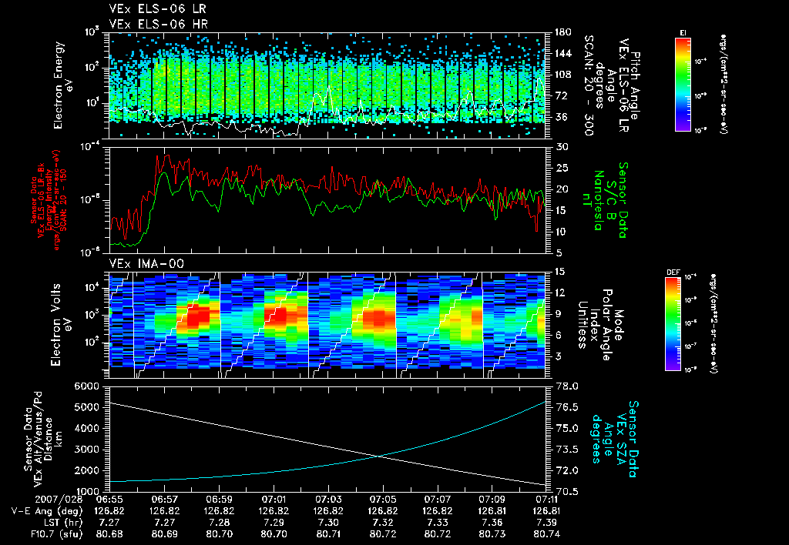Click the 6000 km altitude tick label

[86, 386]
